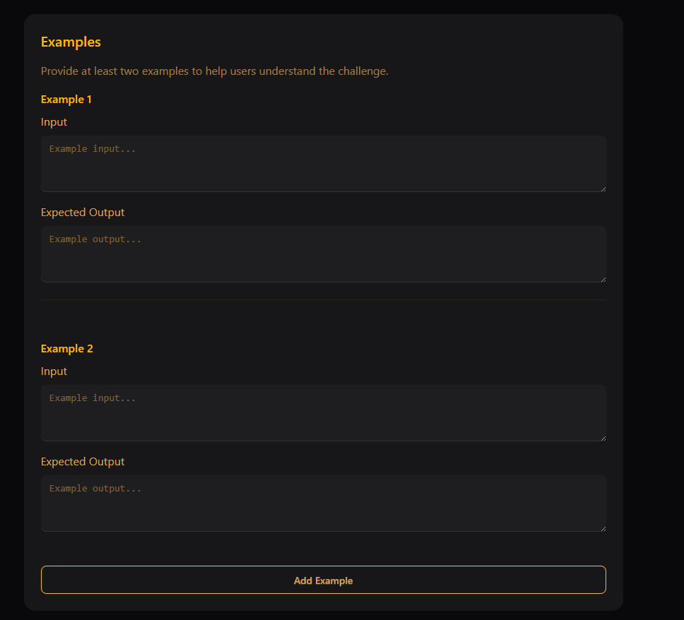
Task: Click Expected Output label in Example 2
Action: pyautogui.click(x=83, y=462)
